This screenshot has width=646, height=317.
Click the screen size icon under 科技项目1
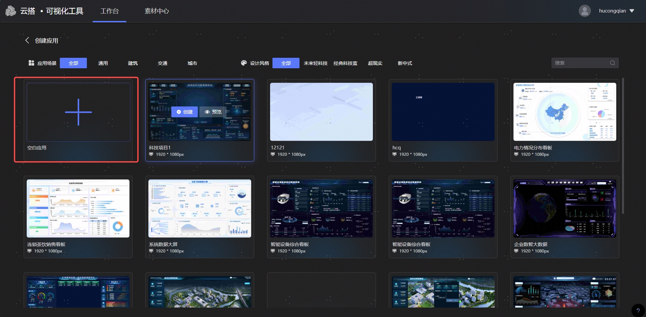(x=151, y=154)
